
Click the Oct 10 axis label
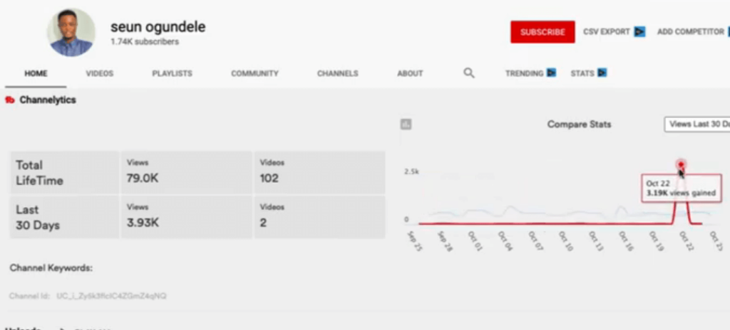tap(565, 241)
